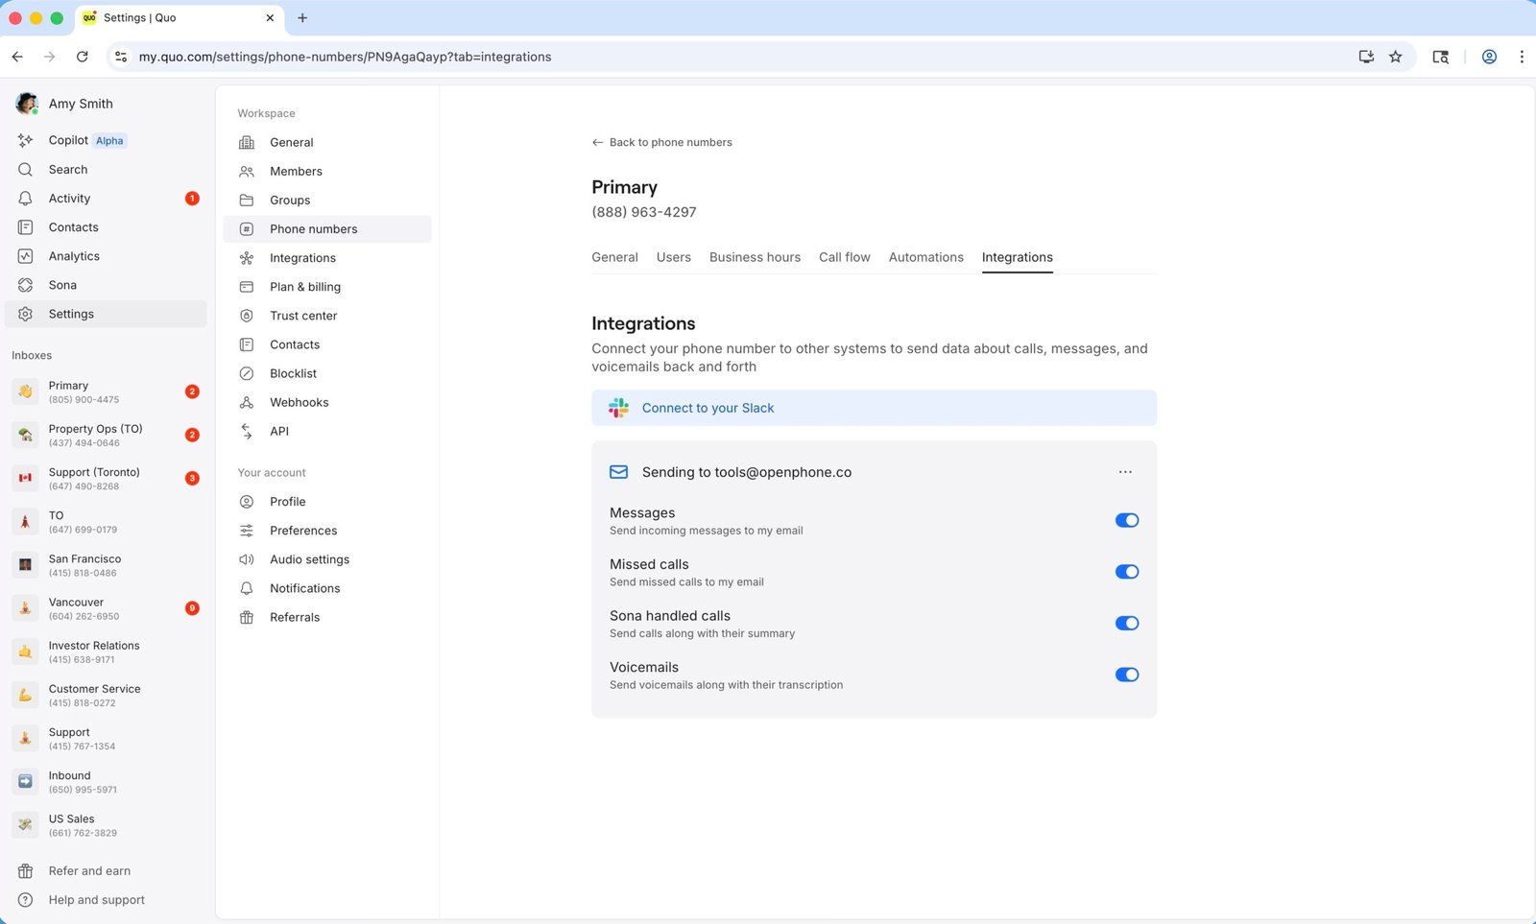This screenshot has width=1536, height=924.
Task: Switch to Call flow tab
Action: pyautogui.click(x=845, y=257)
